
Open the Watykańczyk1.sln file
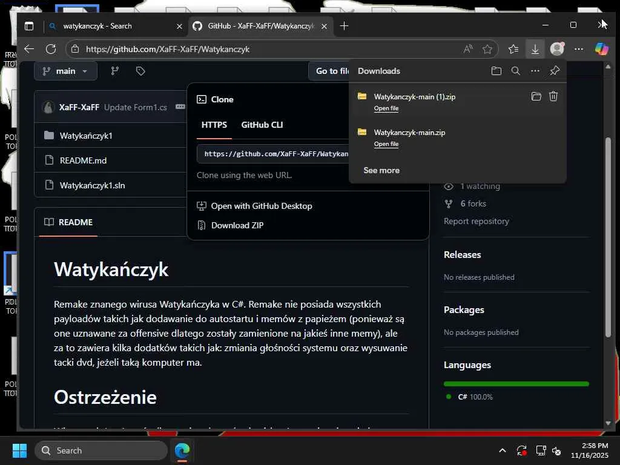point(92,185)
